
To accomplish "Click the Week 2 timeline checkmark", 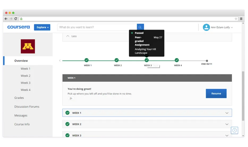I will [116, 60].
